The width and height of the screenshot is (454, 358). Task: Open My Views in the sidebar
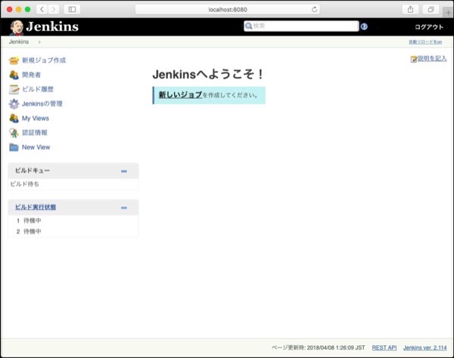[36, 118]
